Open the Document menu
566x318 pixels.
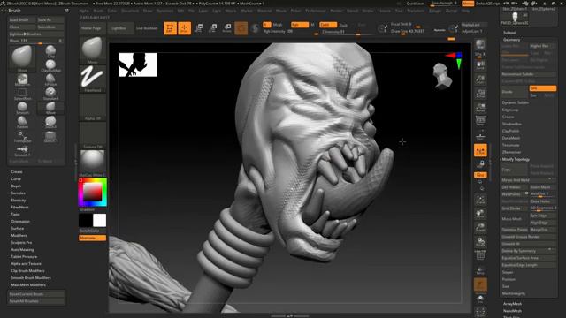pos(130,11)
